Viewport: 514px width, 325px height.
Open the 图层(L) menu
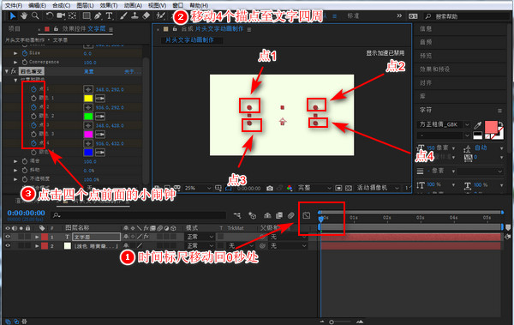coord(85,6)
